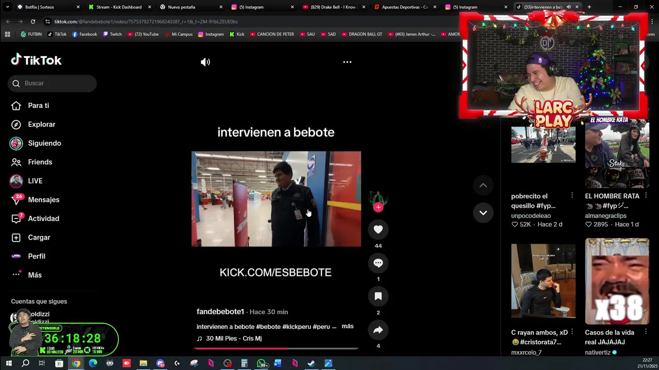The width and height of the screenshot is (659, 370).
Task: Open the Siguiendo feed
Action: 36,143
